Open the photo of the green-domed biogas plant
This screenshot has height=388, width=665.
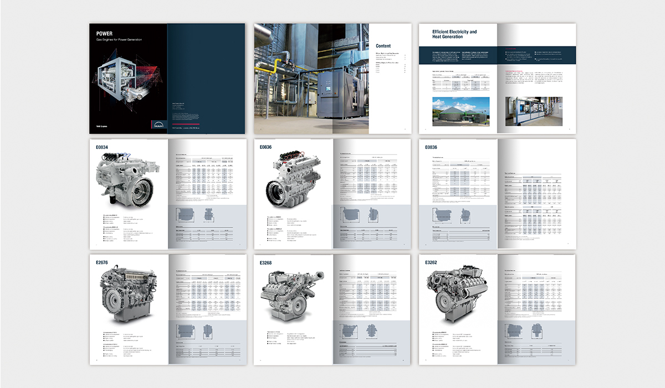461,111
